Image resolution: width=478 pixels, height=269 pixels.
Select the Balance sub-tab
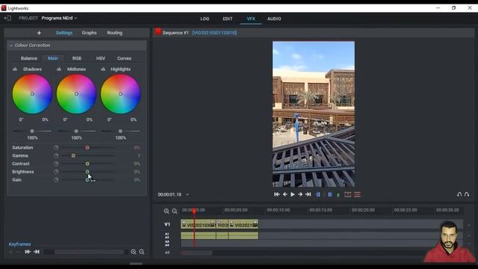pyautogui.click(x=29, y=58)
